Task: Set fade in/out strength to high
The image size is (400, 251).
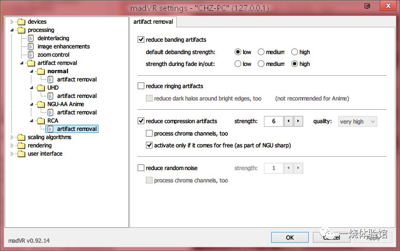Action: [294, 64]
